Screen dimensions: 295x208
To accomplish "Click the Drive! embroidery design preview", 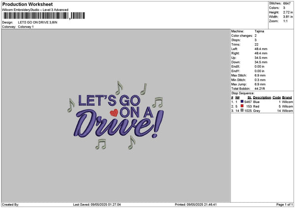I will pos(116,116).
